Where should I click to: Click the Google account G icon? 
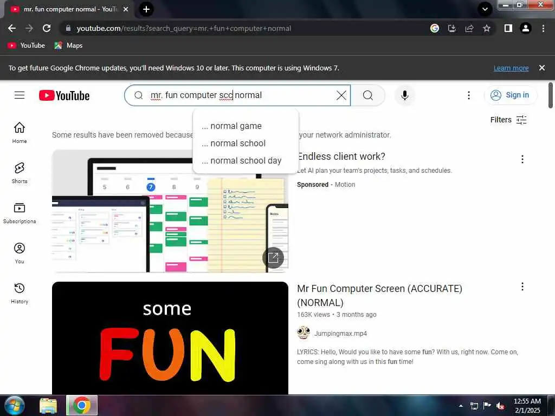434,28
